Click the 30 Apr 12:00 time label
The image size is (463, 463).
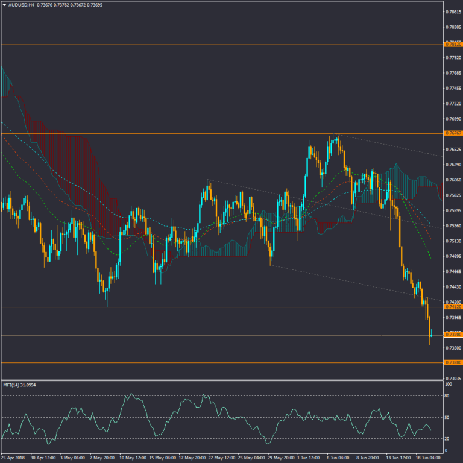(43, 458)
